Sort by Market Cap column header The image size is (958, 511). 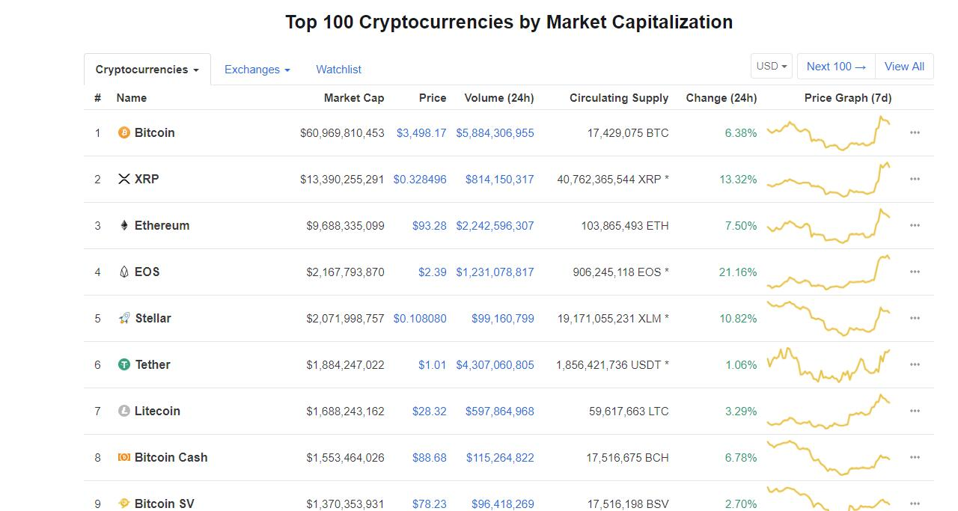coord(354,98)
